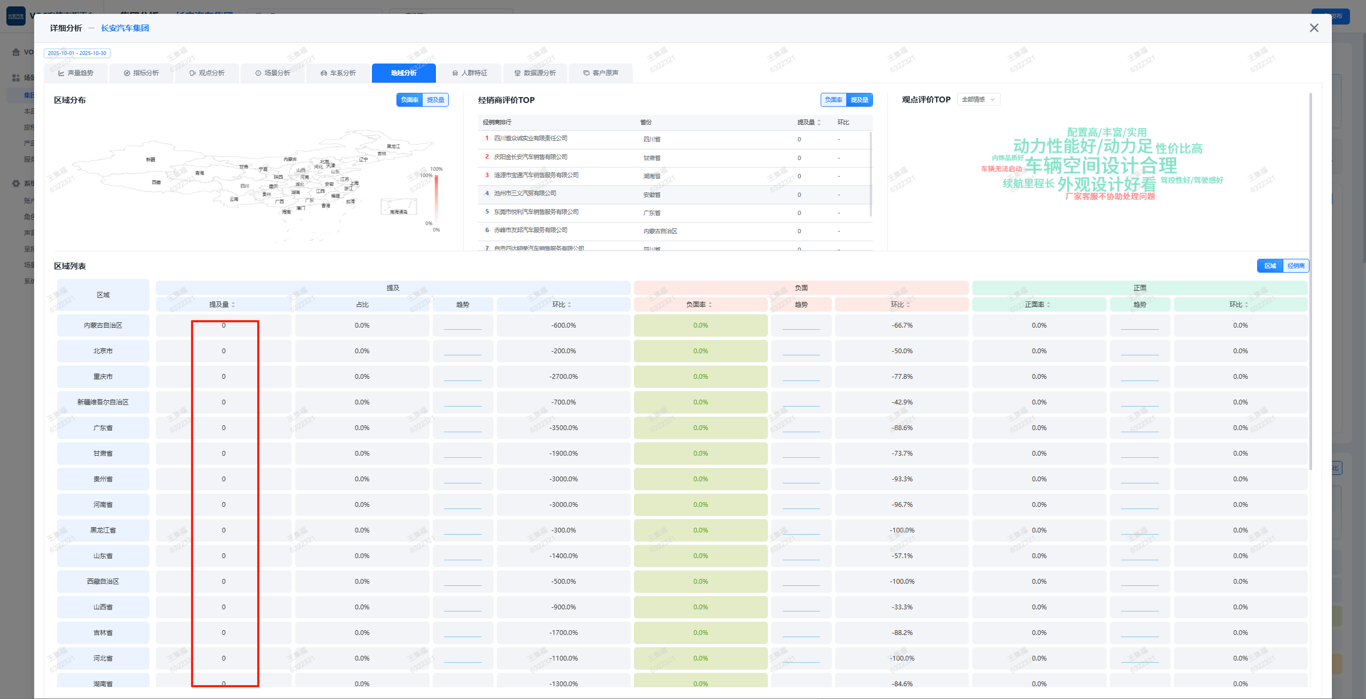The height and width of the screenshot is (699, 1366).
Task: Open the 客户原声 tab icon
Action: pos(586,73)
